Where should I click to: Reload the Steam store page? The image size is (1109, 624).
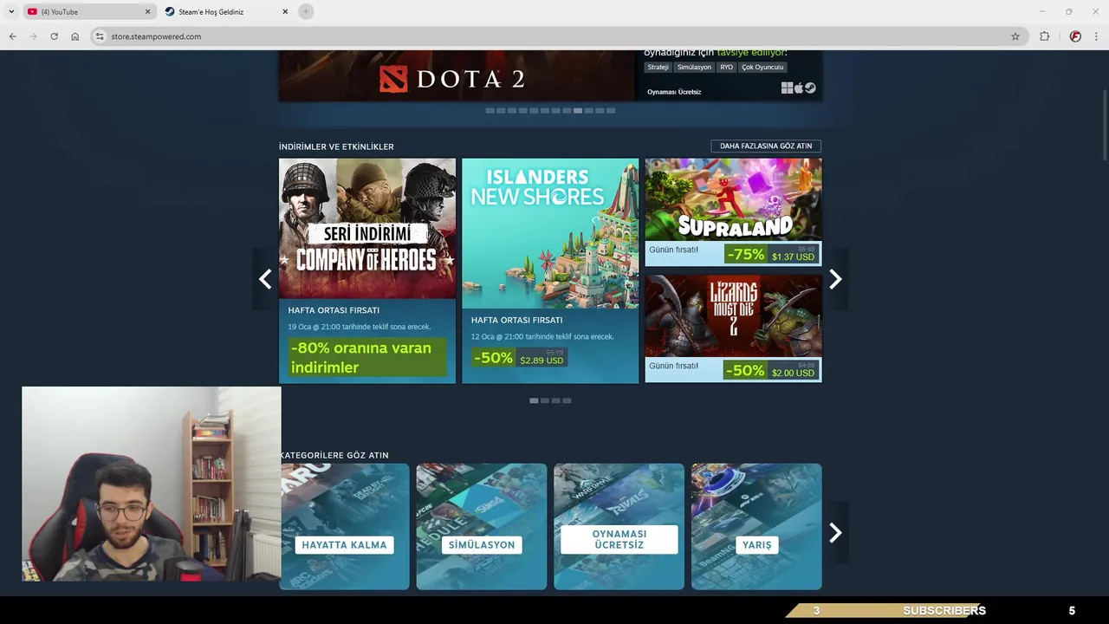coord(54,36)
